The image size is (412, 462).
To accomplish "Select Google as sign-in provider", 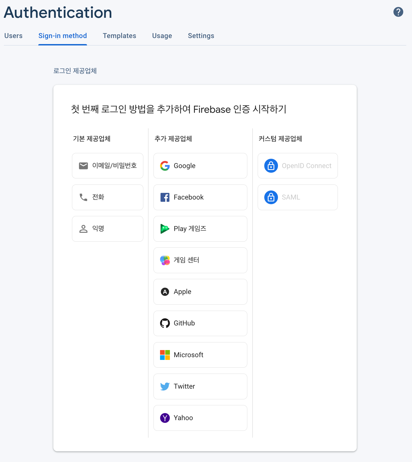I will tap(200, 166).
